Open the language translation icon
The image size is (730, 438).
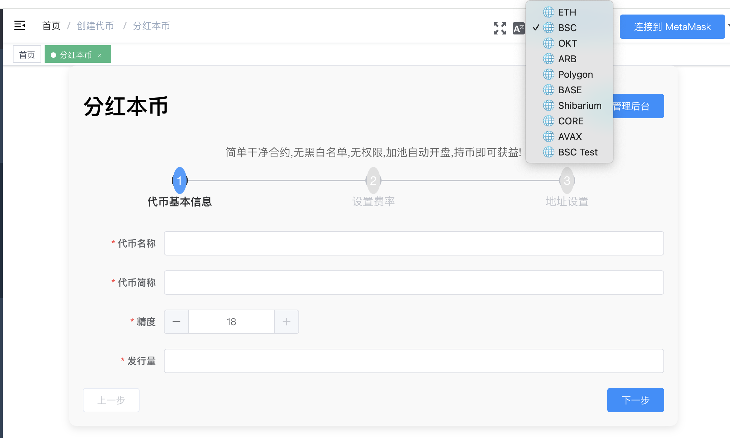(x=518, y=28)
